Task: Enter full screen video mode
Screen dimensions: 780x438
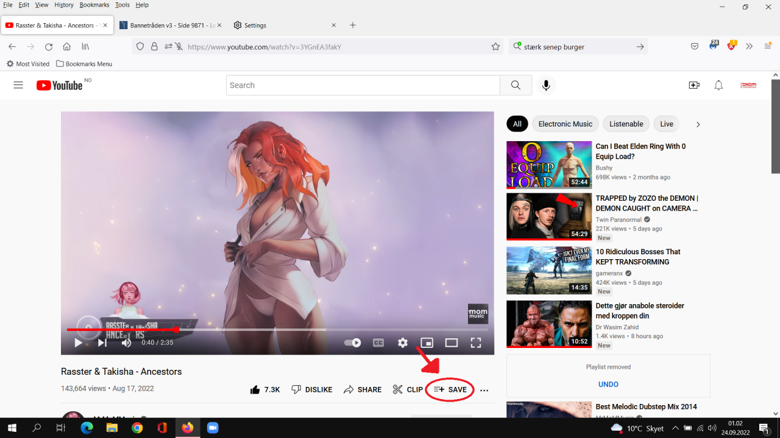Action: point(476,343)
